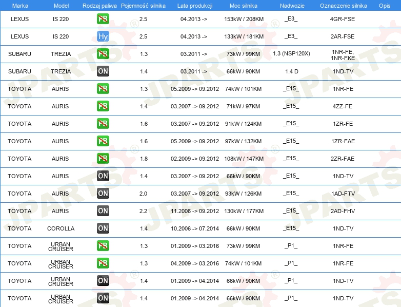
Task: Click the Hy hybrid fuel icon
Action: [103, 36]
